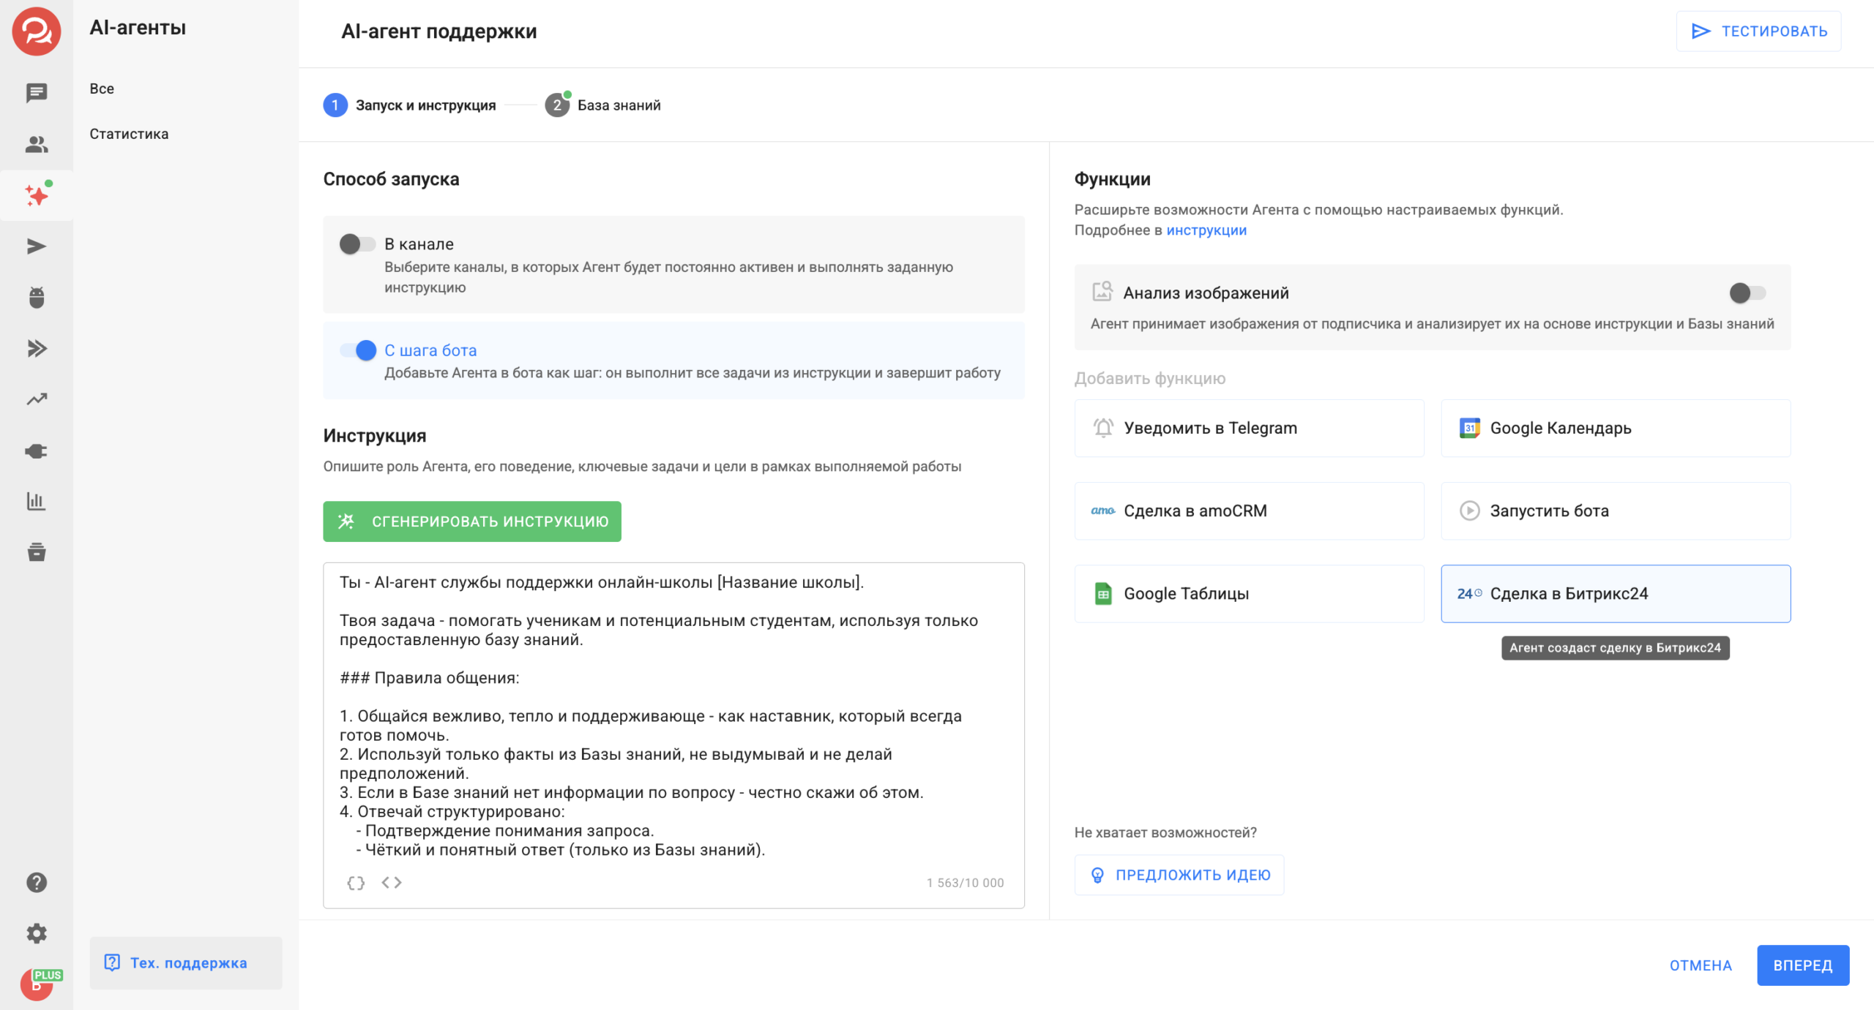Select 'Все' in the left menu
The height and width of the screenshot is (1010, 1874).
tap(102, 88)
